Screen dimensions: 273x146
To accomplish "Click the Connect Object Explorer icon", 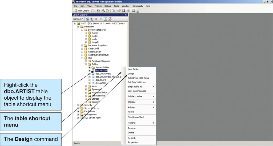I will pos(87,19).
